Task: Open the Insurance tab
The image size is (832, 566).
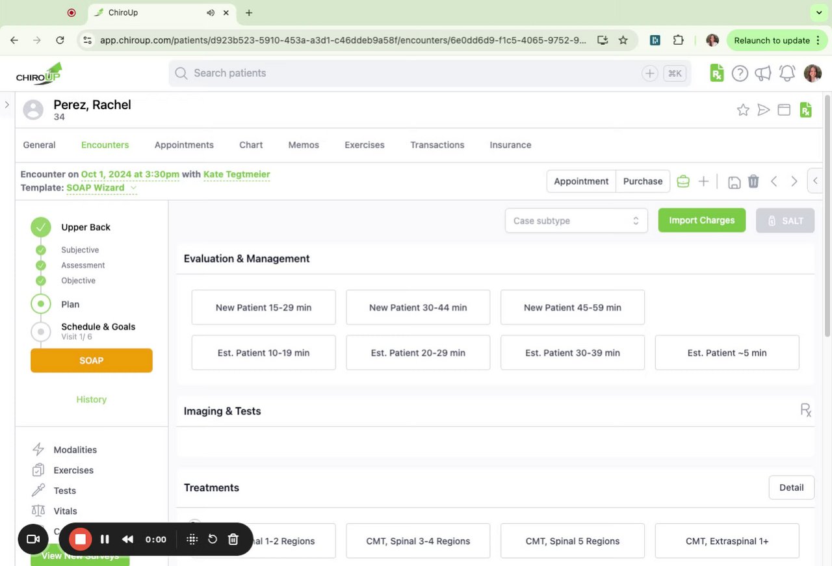Action: coord(510,145)
